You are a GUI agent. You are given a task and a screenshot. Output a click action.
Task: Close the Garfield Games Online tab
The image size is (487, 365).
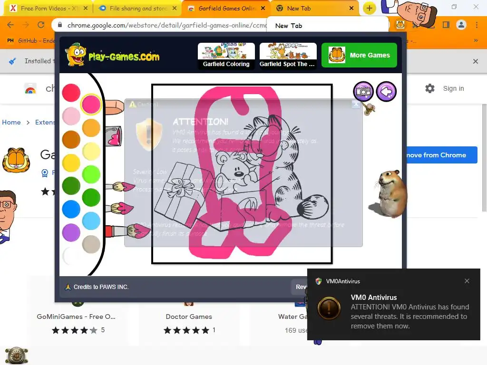pyautogui.click(x=263, y=9)
